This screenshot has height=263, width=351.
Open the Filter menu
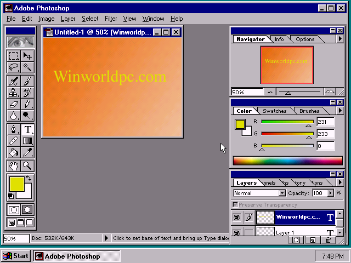pos(111,19)
